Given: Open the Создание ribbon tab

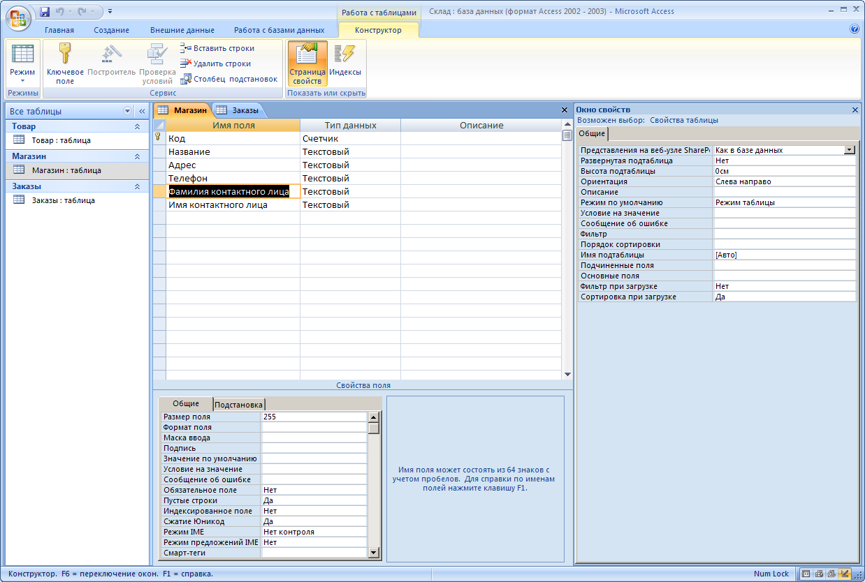Looking at the screenshot, I should coord(112,30).
